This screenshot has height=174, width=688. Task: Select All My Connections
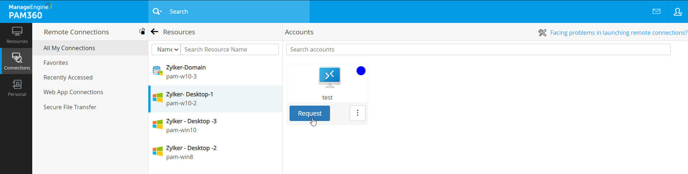click(90, 48)
